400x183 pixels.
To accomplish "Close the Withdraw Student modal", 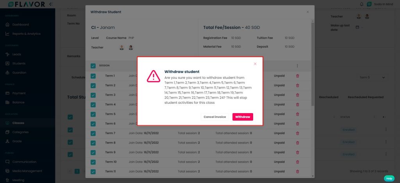I will point(307,12).
